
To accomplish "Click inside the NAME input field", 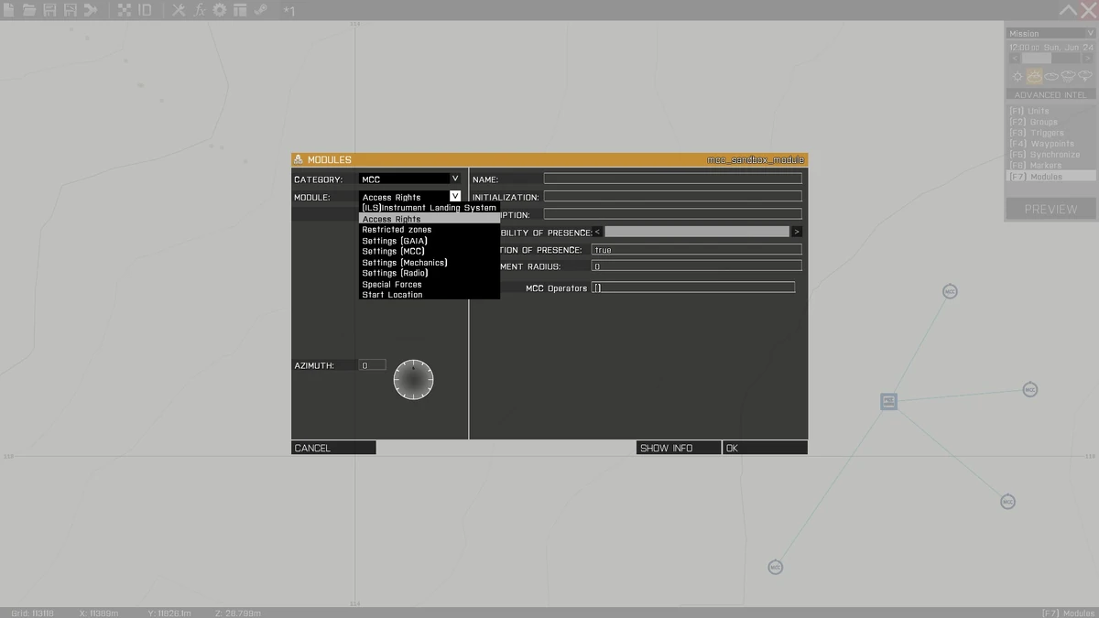I will 673,179.
